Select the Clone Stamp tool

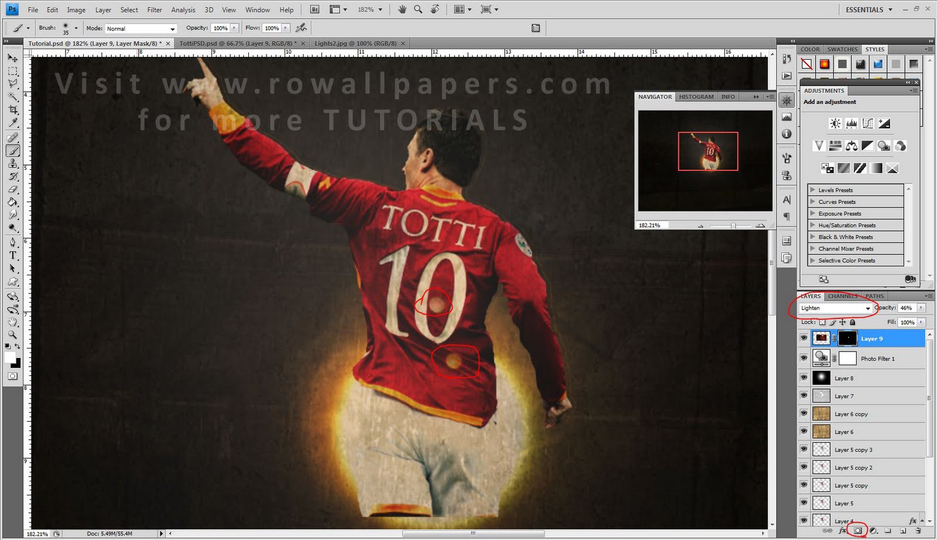(12, 163)
